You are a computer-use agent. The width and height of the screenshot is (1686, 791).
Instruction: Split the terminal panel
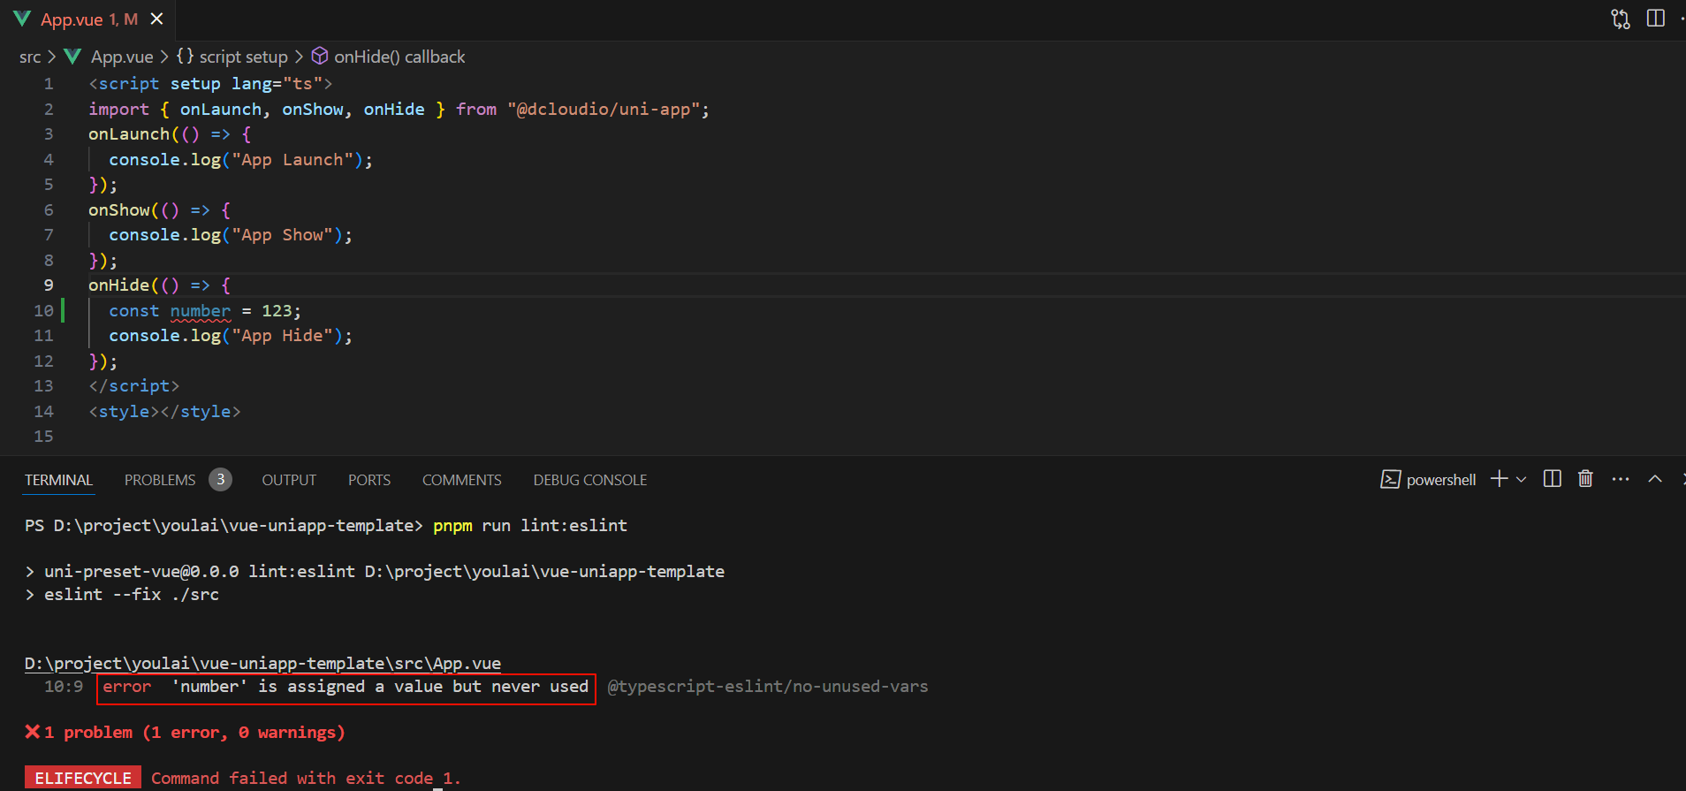tap(1552, 479)
